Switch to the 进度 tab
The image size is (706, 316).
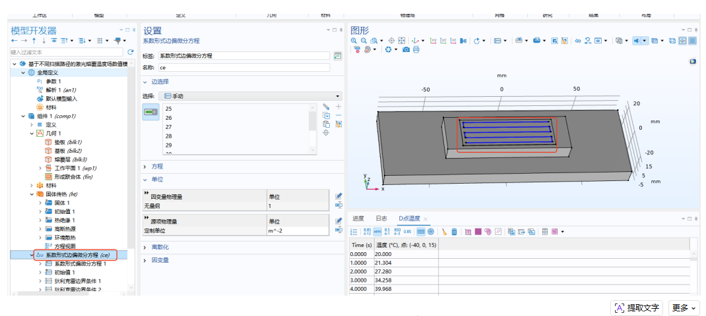click(x=358, y=219)
